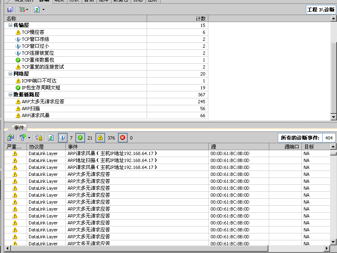Select the TCP重传数据包 row
The image size is (337, 253).
click(106, 60)
